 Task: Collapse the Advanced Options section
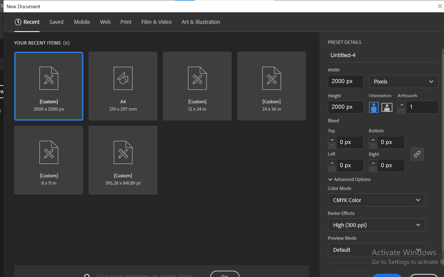coord(349,179)
